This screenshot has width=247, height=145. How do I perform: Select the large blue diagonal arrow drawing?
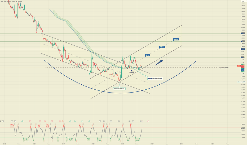tap(159, 62)
